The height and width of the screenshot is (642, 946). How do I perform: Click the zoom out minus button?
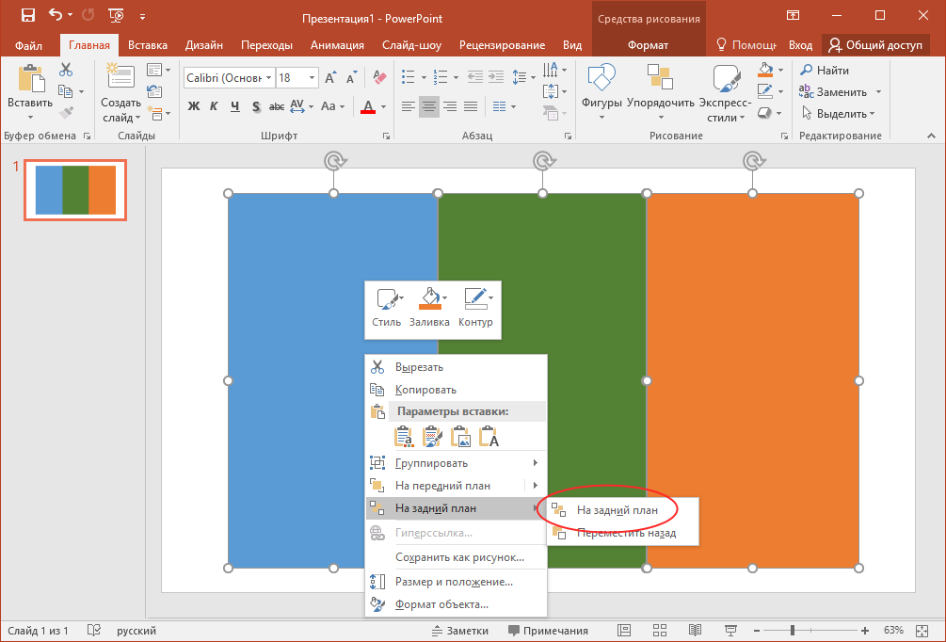coord(757,631)
